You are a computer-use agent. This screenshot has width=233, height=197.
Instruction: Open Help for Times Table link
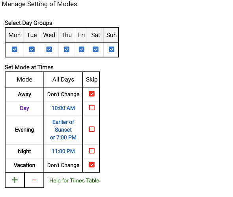pyautogui.click(x=74, y=180)
